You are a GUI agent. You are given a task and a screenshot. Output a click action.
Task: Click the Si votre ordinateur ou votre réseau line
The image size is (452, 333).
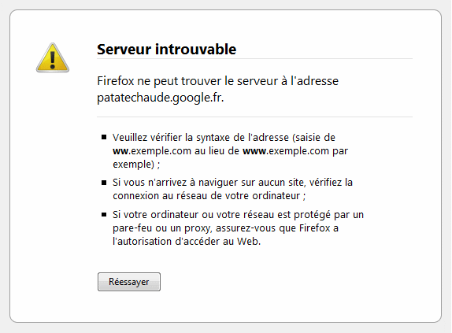pyautogui.click(x=238, y=215)
